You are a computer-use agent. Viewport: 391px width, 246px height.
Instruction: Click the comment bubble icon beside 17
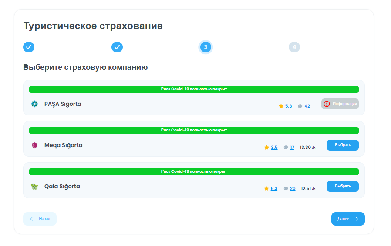(x=286, y=148)
